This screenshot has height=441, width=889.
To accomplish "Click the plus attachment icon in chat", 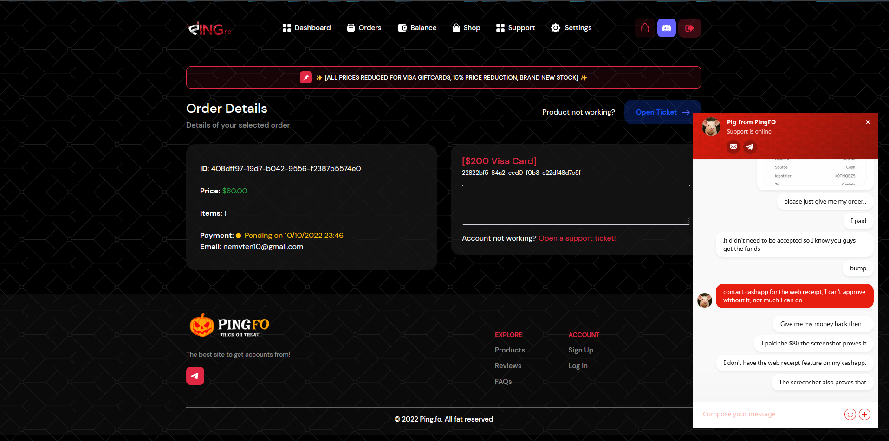I will coord(864,415).
